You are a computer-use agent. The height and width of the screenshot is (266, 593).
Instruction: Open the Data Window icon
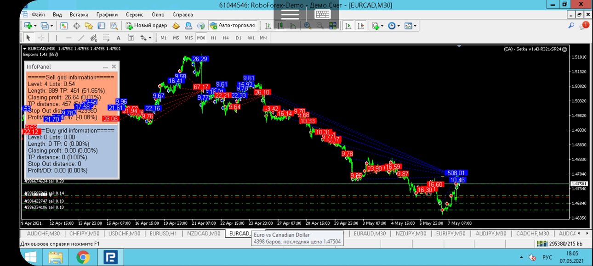[77, 26]
